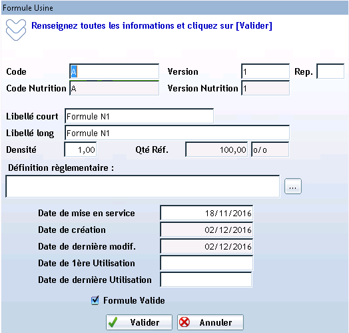This screenshot has width=349, height=333.
Task: Click the Définition règlementaire text area
Action: [143, 186]
